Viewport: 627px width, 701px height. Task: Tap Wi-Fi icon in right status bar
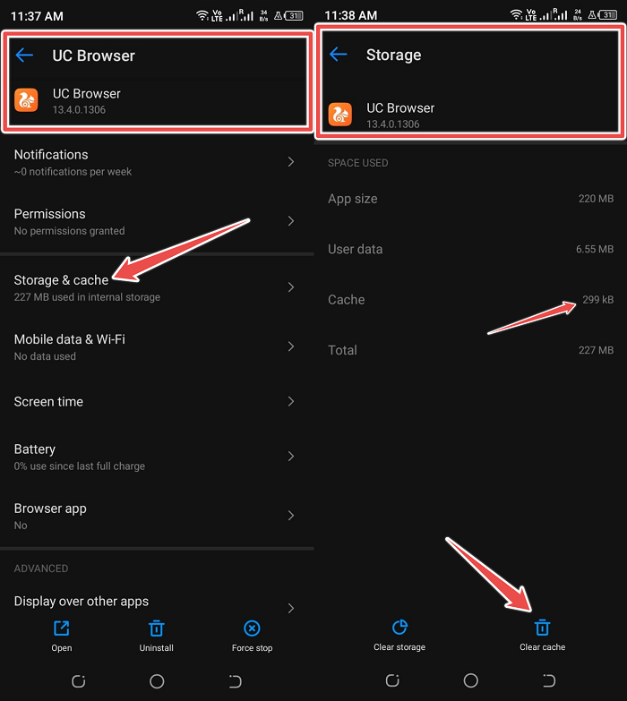tap(517, 14)
